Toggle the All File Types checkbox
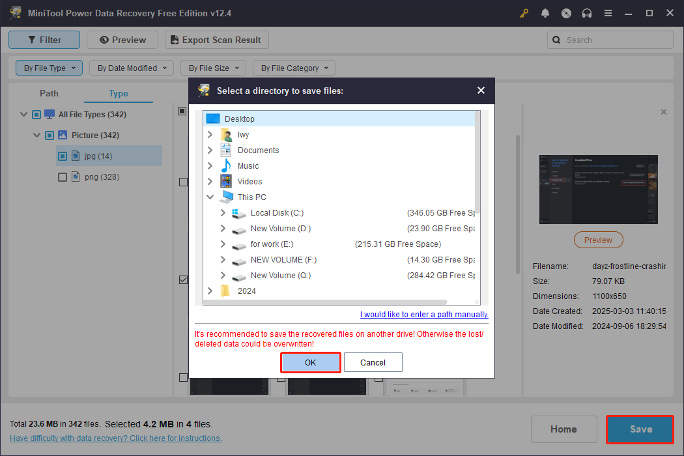This screenshot has width=684, height=456. (36, 115)
